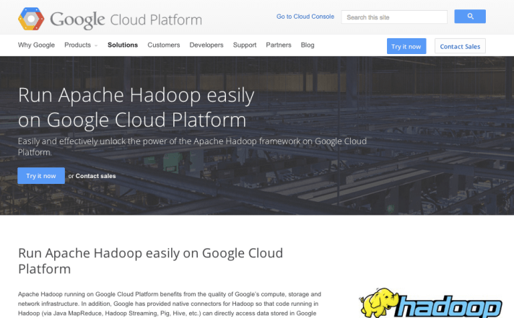This screenshot has width=514, height=318.
Task: Click the blue search magnifier button
Action: [470, 17]
